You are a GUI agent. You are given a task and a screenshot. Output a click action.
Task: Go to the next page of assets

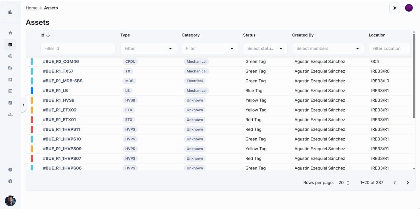pos(408,183)
